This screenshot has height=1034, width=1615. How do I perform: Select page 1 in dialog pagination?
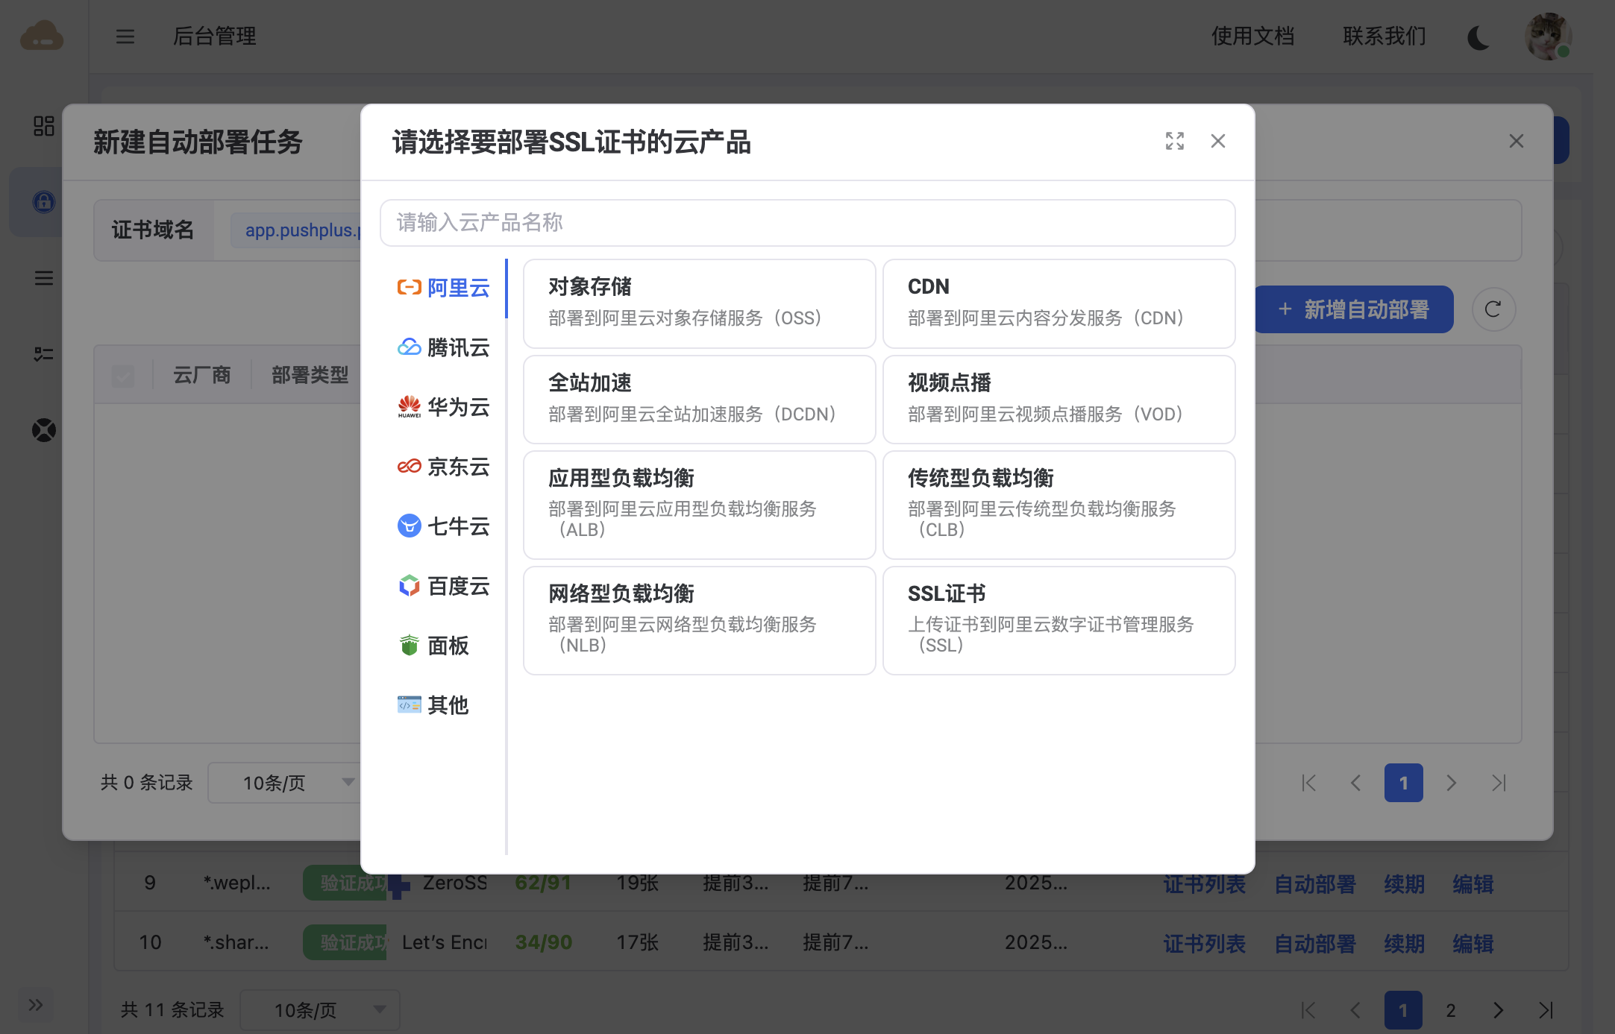coord(1404,783)
